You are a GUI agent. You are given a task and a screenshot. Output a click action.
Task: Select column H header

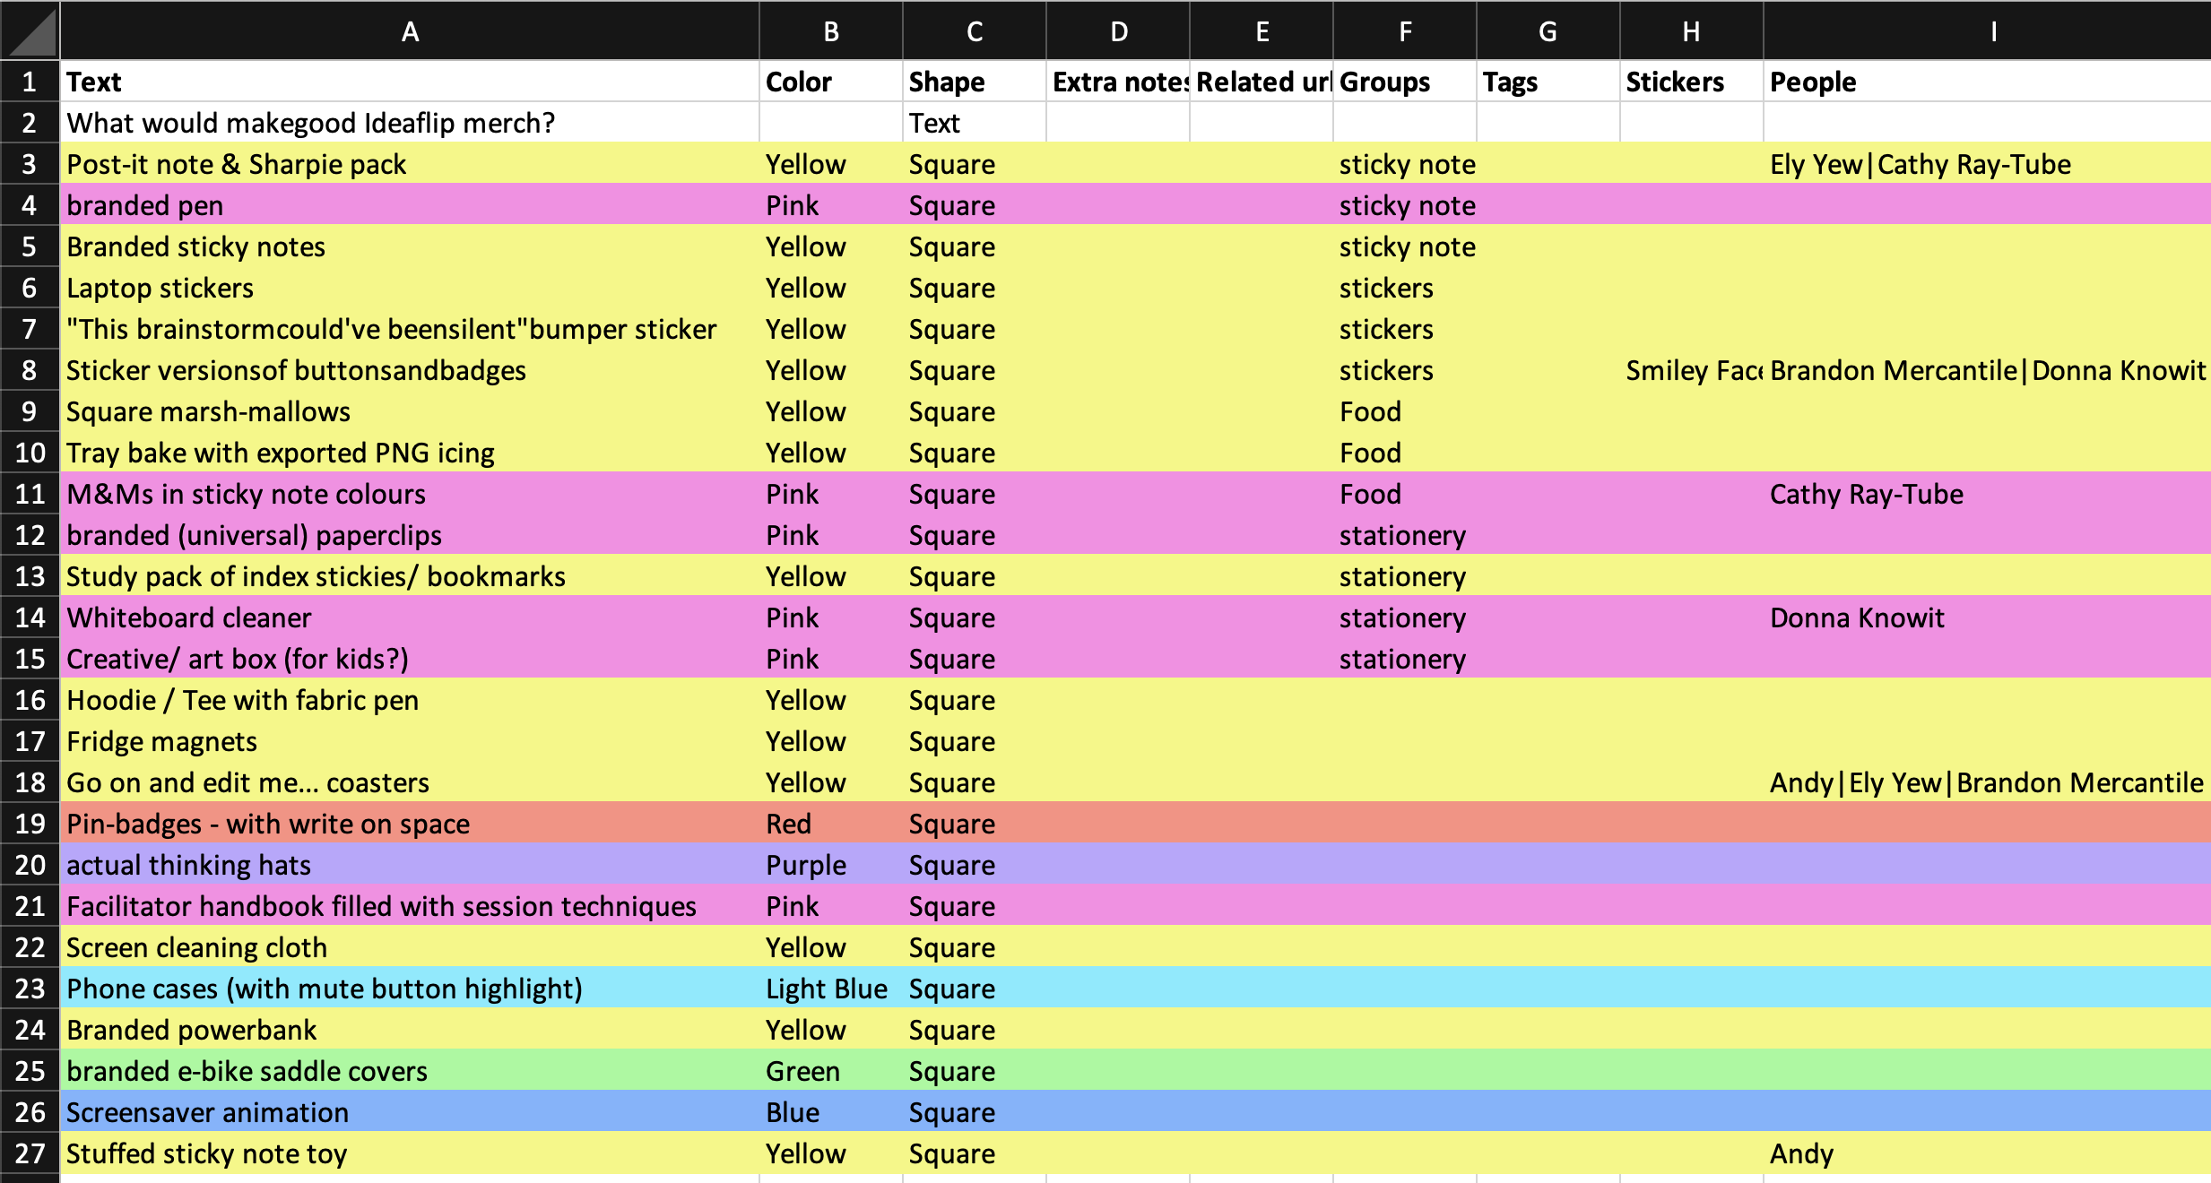point(1692,31)
